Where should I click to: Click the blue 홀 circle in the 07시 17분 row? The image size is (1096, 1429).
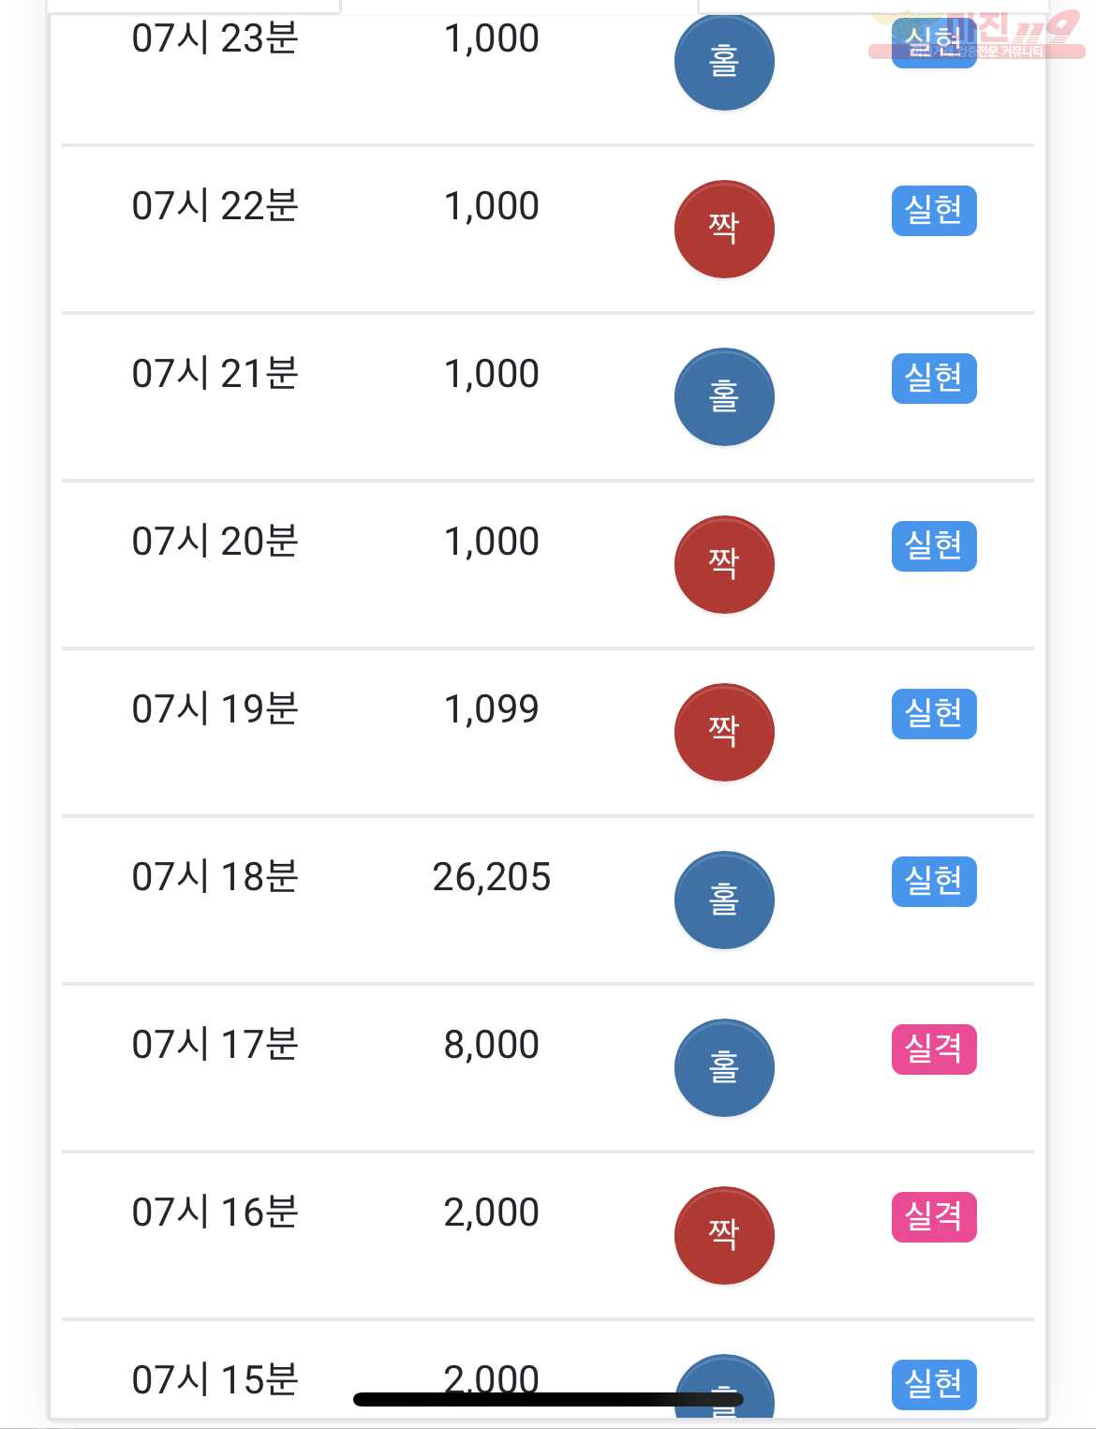[x=724, y=1068]
